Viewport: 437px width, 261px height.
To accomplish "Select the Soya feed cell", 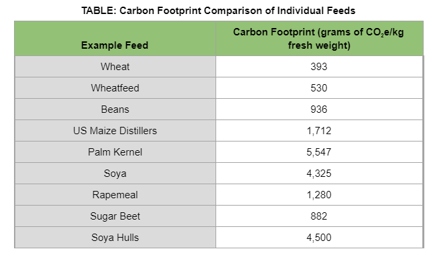I will pyautogui.click(x=115, y=174).
